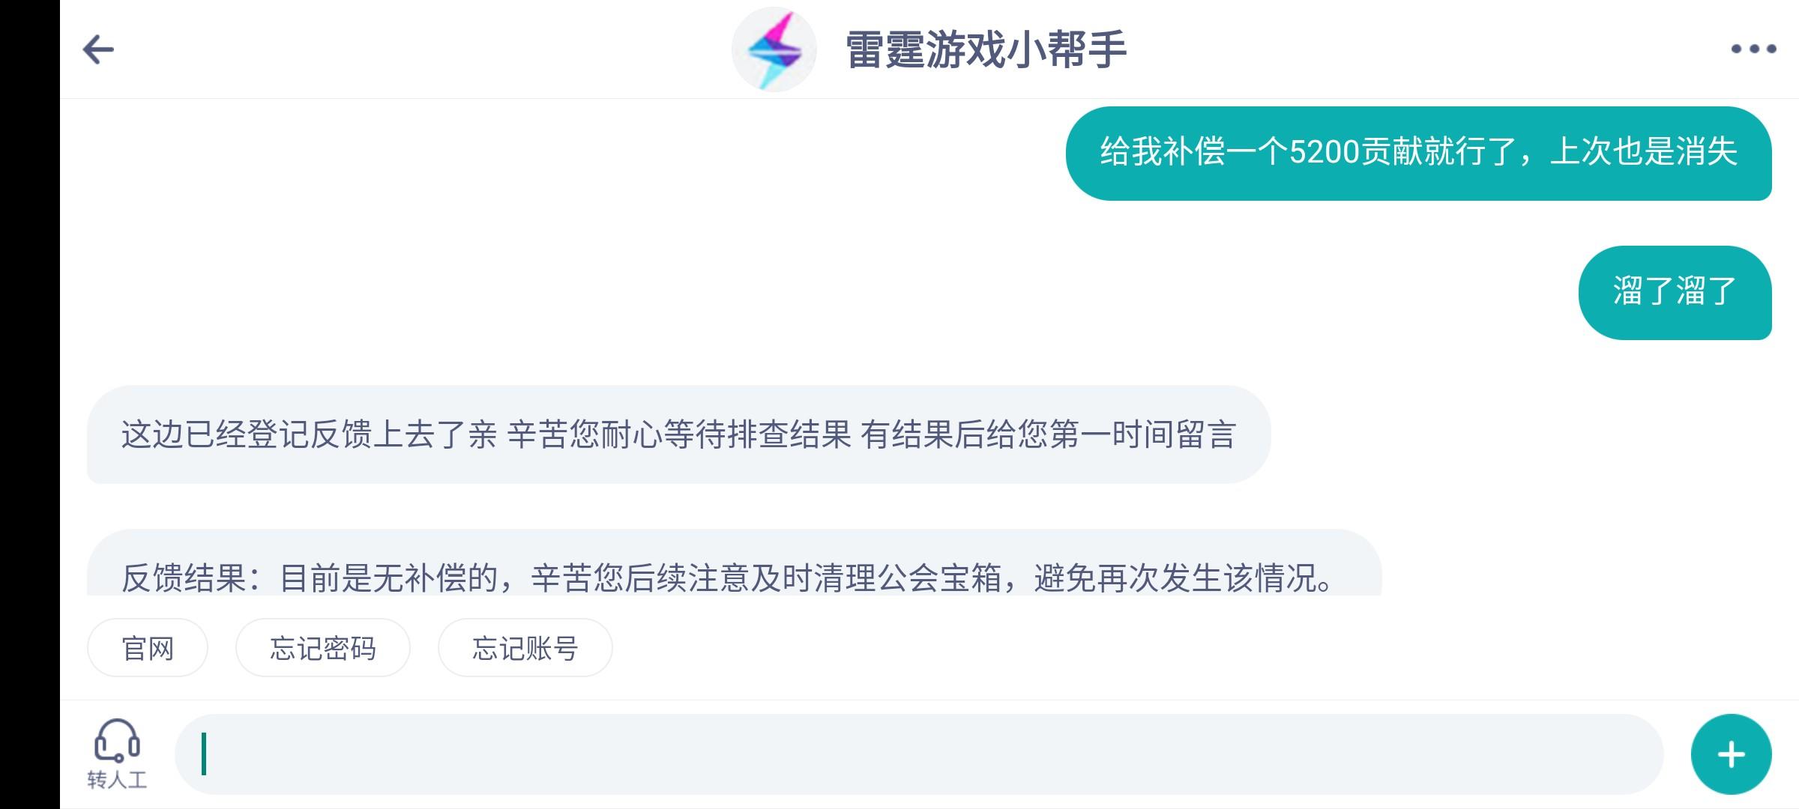Click the 雷霆游戏小帮手 title text
Image resolution: width=1799 pixels, height=809 pixels.
pos(986,49)
